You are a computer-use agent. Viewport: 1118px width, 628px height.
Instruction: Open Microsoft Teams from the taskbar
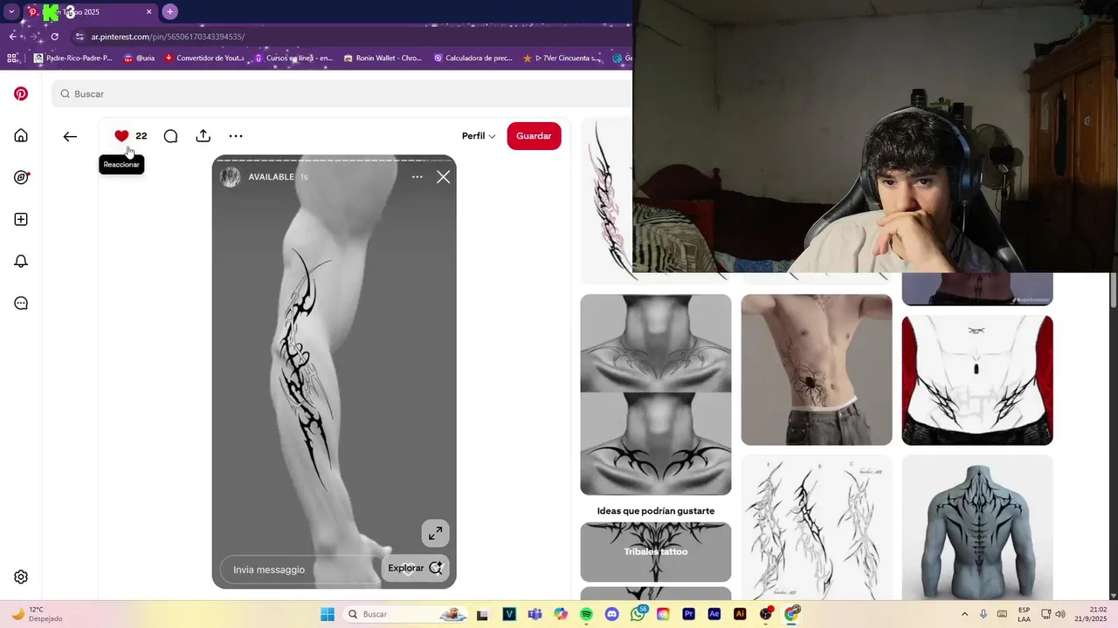pos(535,614)
